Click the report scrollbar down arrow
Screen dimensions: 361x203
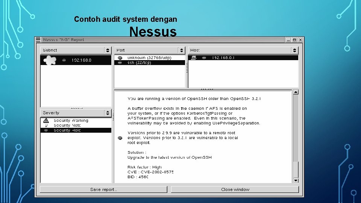coord(296,180)
